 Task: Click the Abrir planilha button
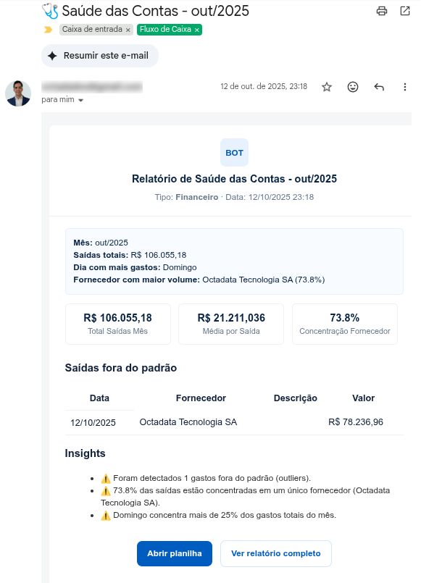click(x=173, y=553)
